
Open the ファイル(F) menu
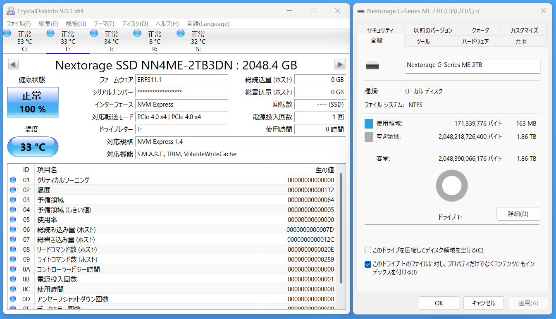(x=19, y=24)
